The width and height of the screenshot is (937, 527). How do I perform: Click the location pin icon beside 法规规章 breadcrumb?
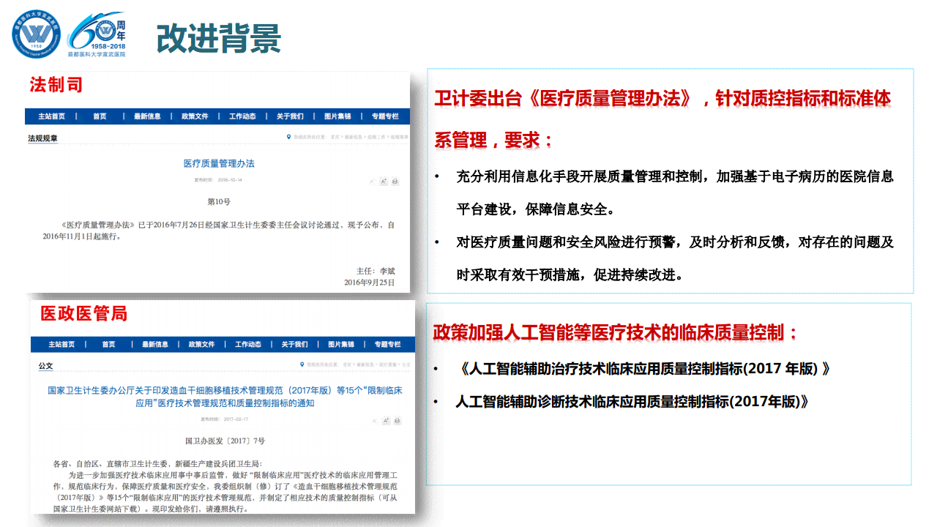289,137
